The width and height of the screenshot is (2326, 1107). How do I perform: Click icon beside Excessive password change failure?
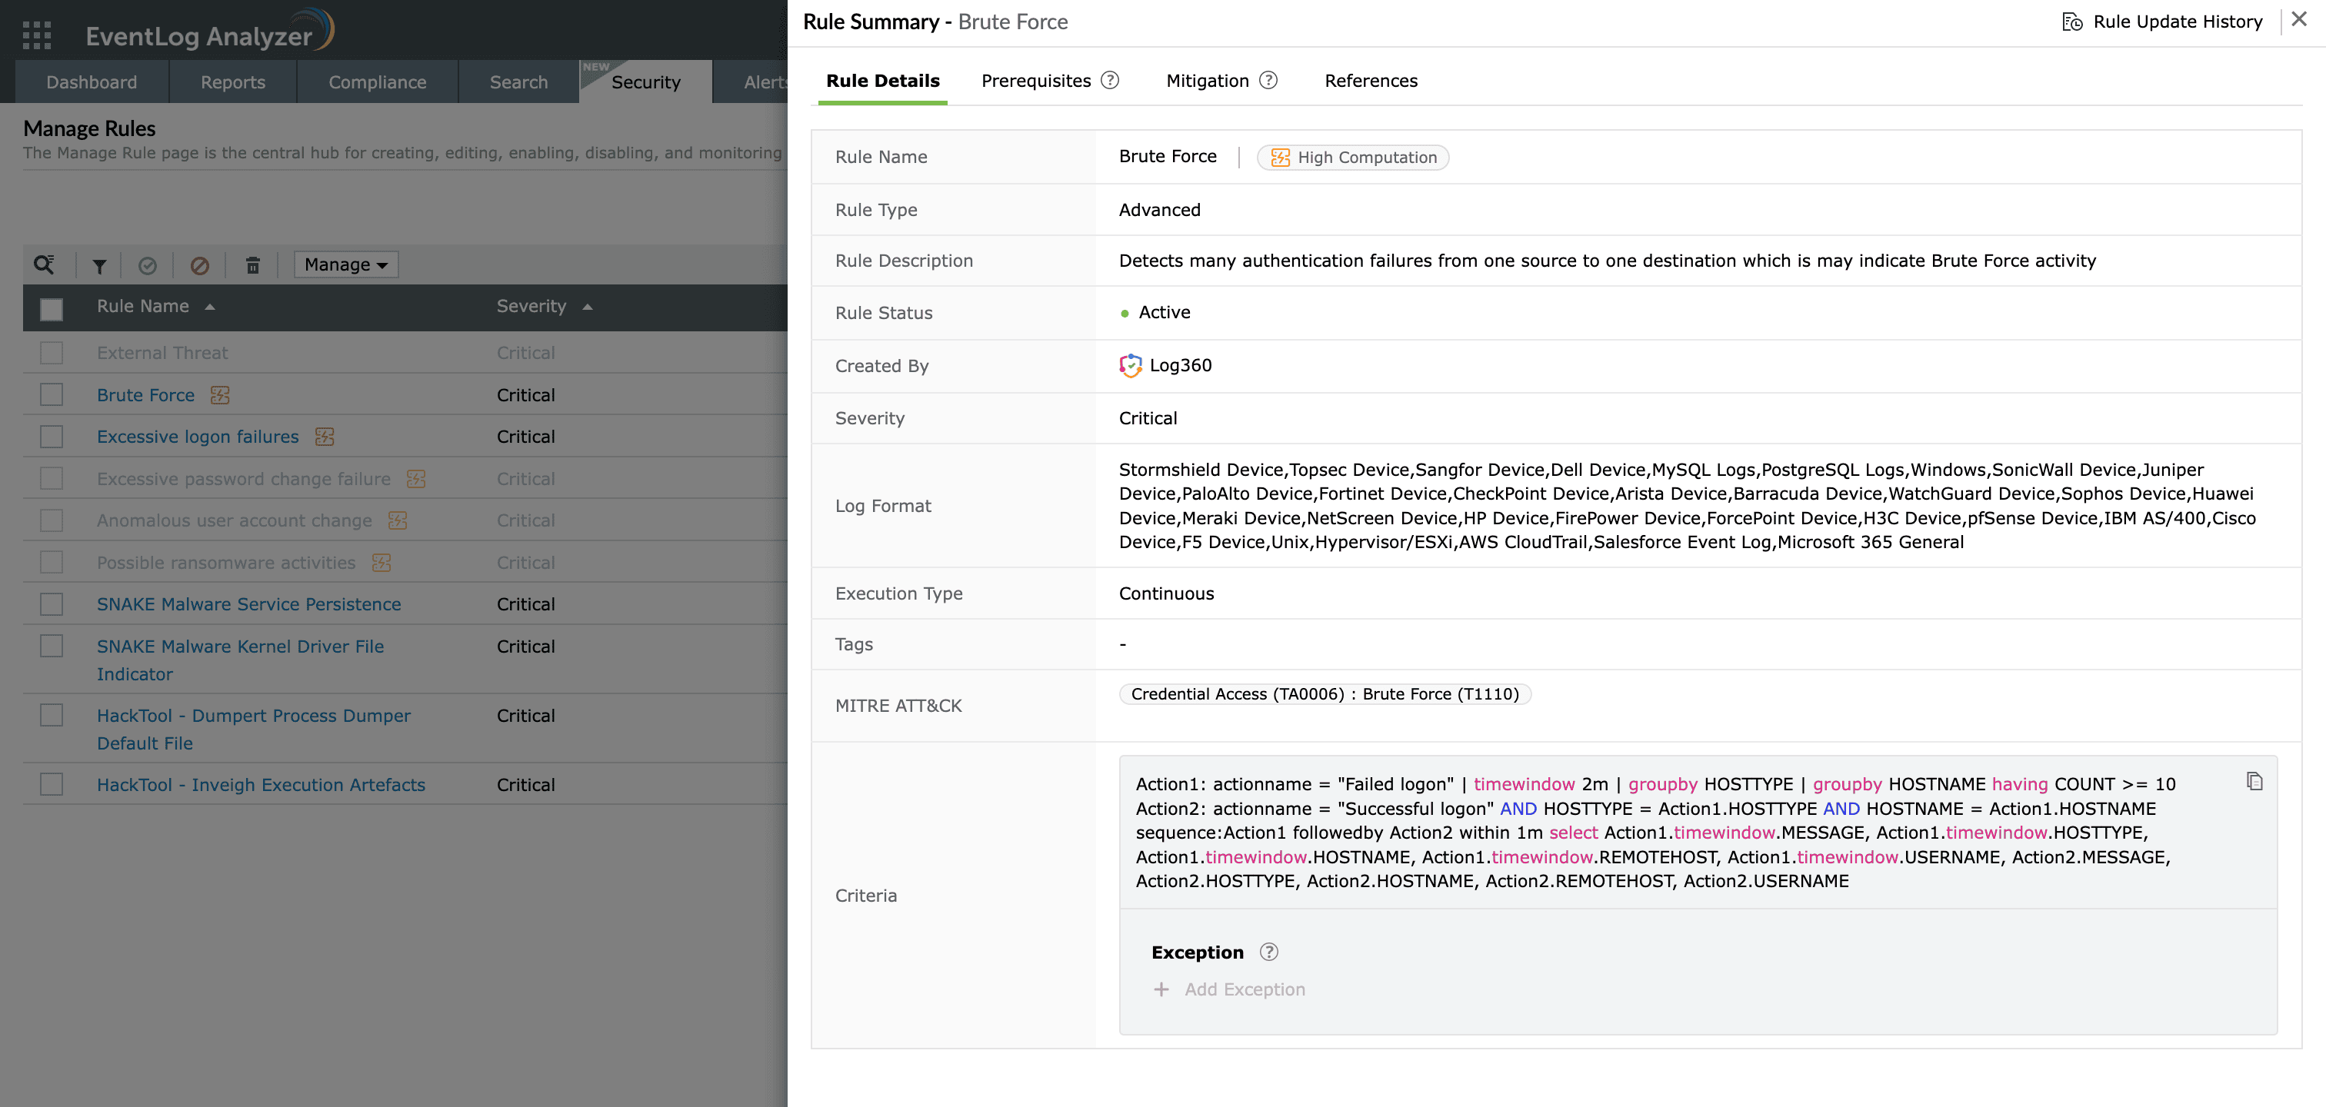415,479
